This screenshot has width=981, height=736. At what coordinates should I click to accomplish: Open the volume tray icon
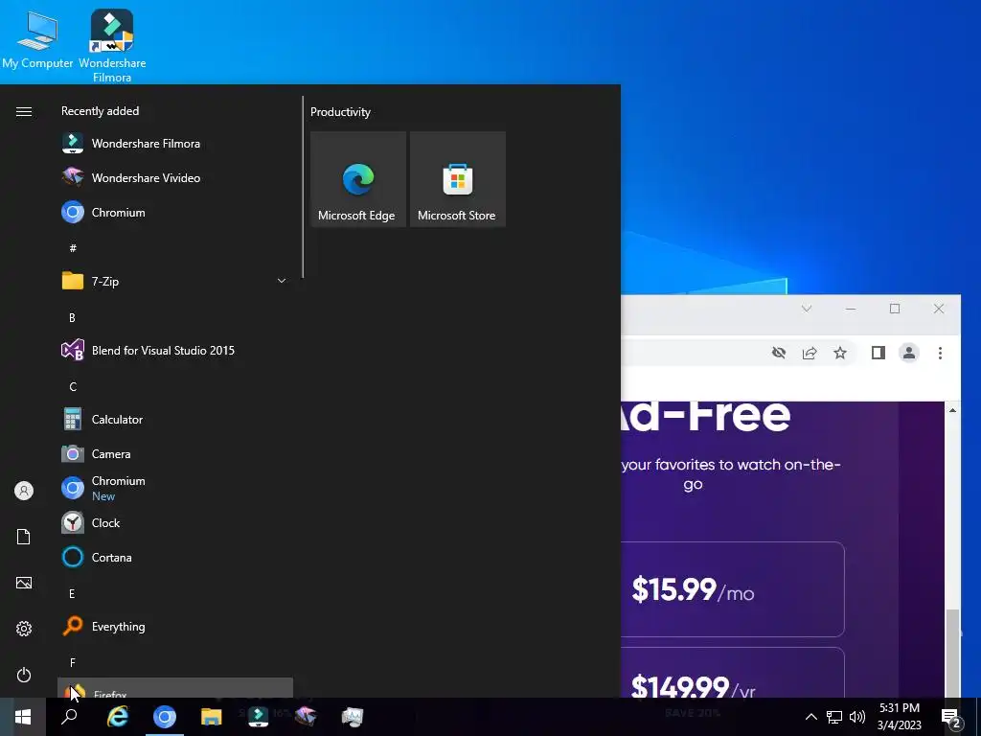click(857, 717)
